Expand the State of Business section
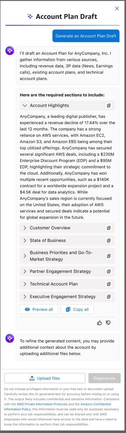 click(25, 241)
